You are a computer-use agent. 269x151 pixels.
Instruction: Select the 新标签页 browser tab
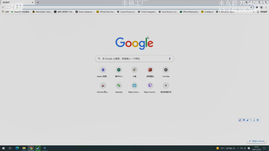coord(17,2)
